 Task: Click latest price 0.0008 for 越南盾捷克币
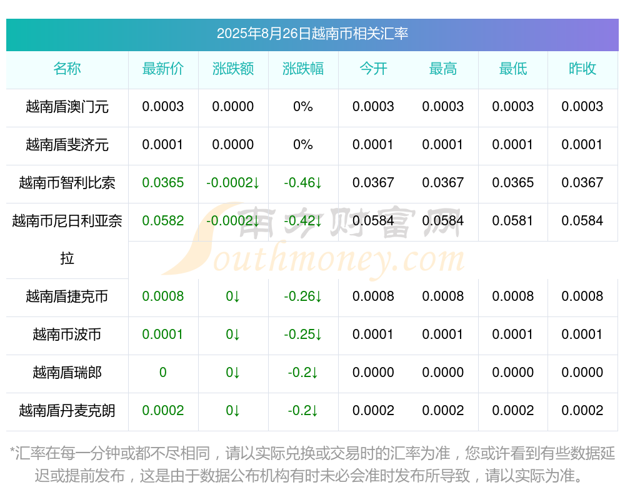[x=163, y=297]
